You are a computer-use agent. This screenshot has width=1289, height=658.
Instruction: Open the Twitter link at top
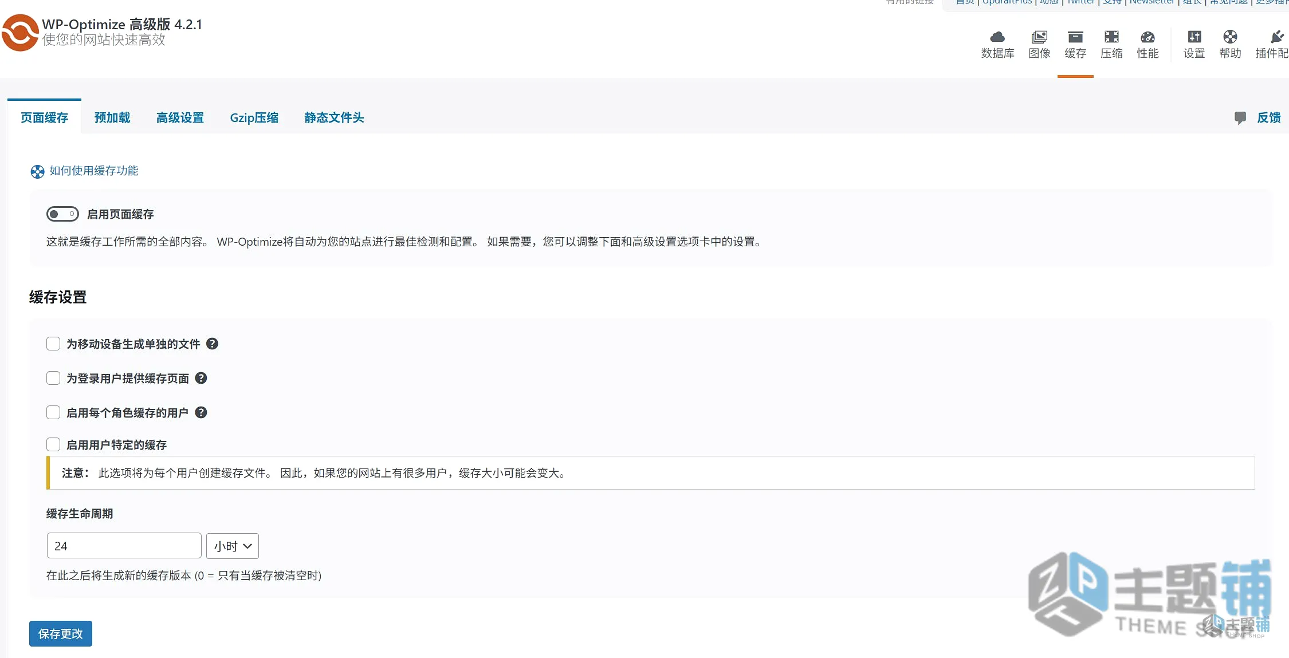pos(1080,2)
